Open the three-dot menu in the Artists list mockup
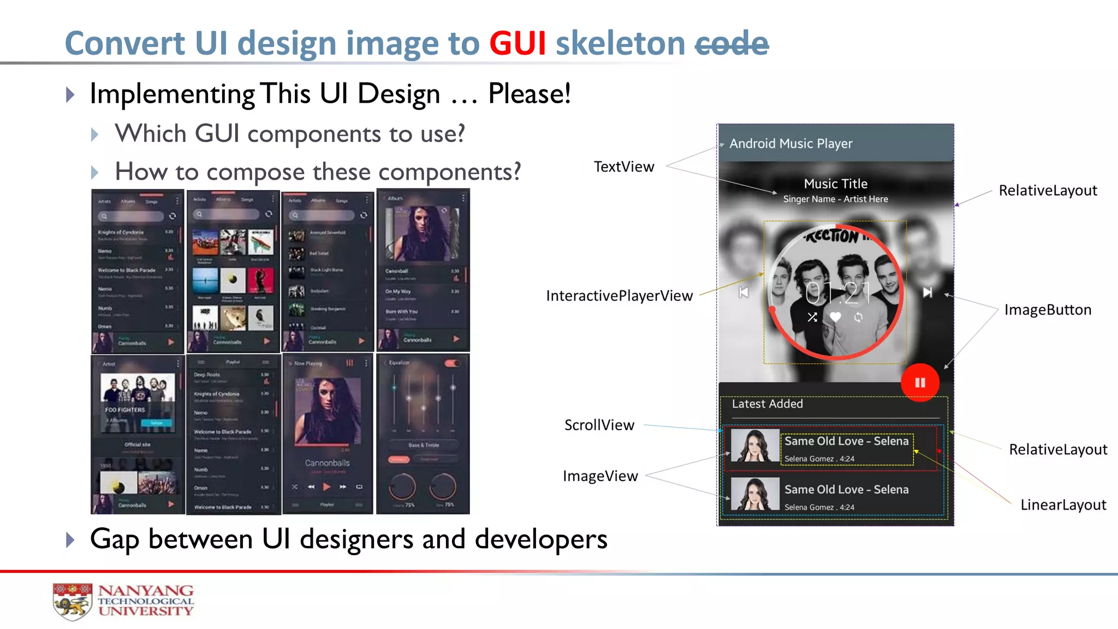The width and height of the screenshot is (1118, 629). point(367,200)
